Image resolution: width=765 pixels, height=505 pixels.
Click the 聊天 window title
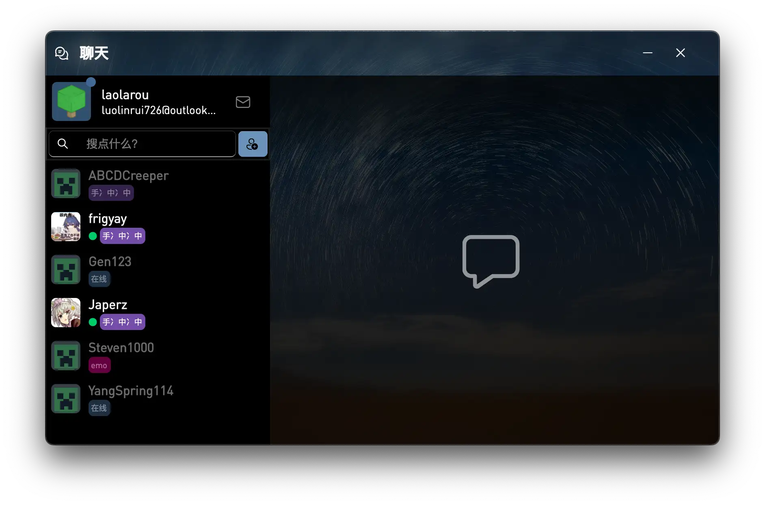coord(94,53)
